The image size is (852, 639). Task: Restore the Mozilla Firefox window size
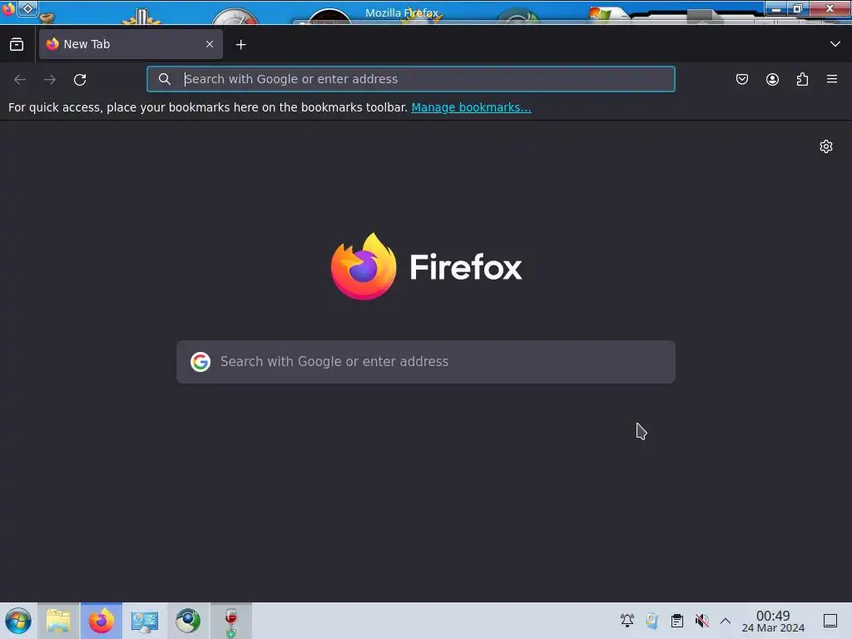tap(797, 8)
